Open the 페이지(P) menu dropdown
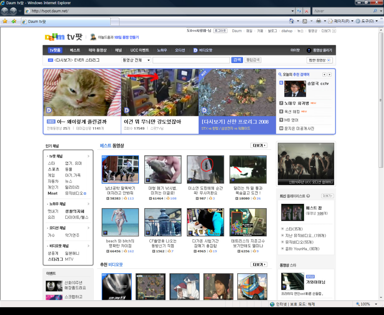Screen dimensions: 384x315 click(x=352, y=21)
